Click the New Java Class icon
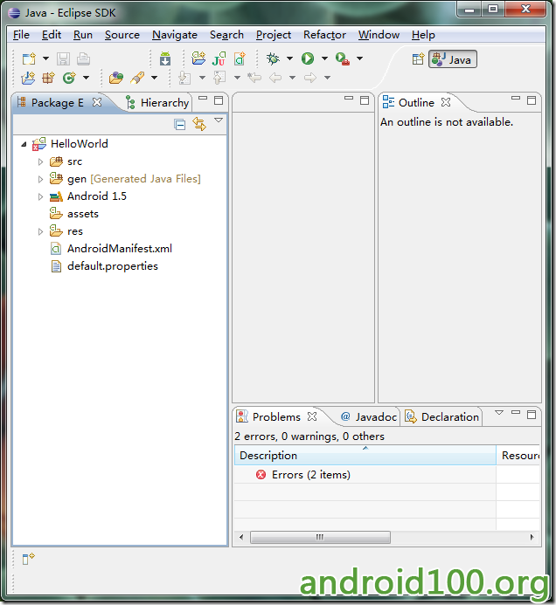 pos(69,78)
